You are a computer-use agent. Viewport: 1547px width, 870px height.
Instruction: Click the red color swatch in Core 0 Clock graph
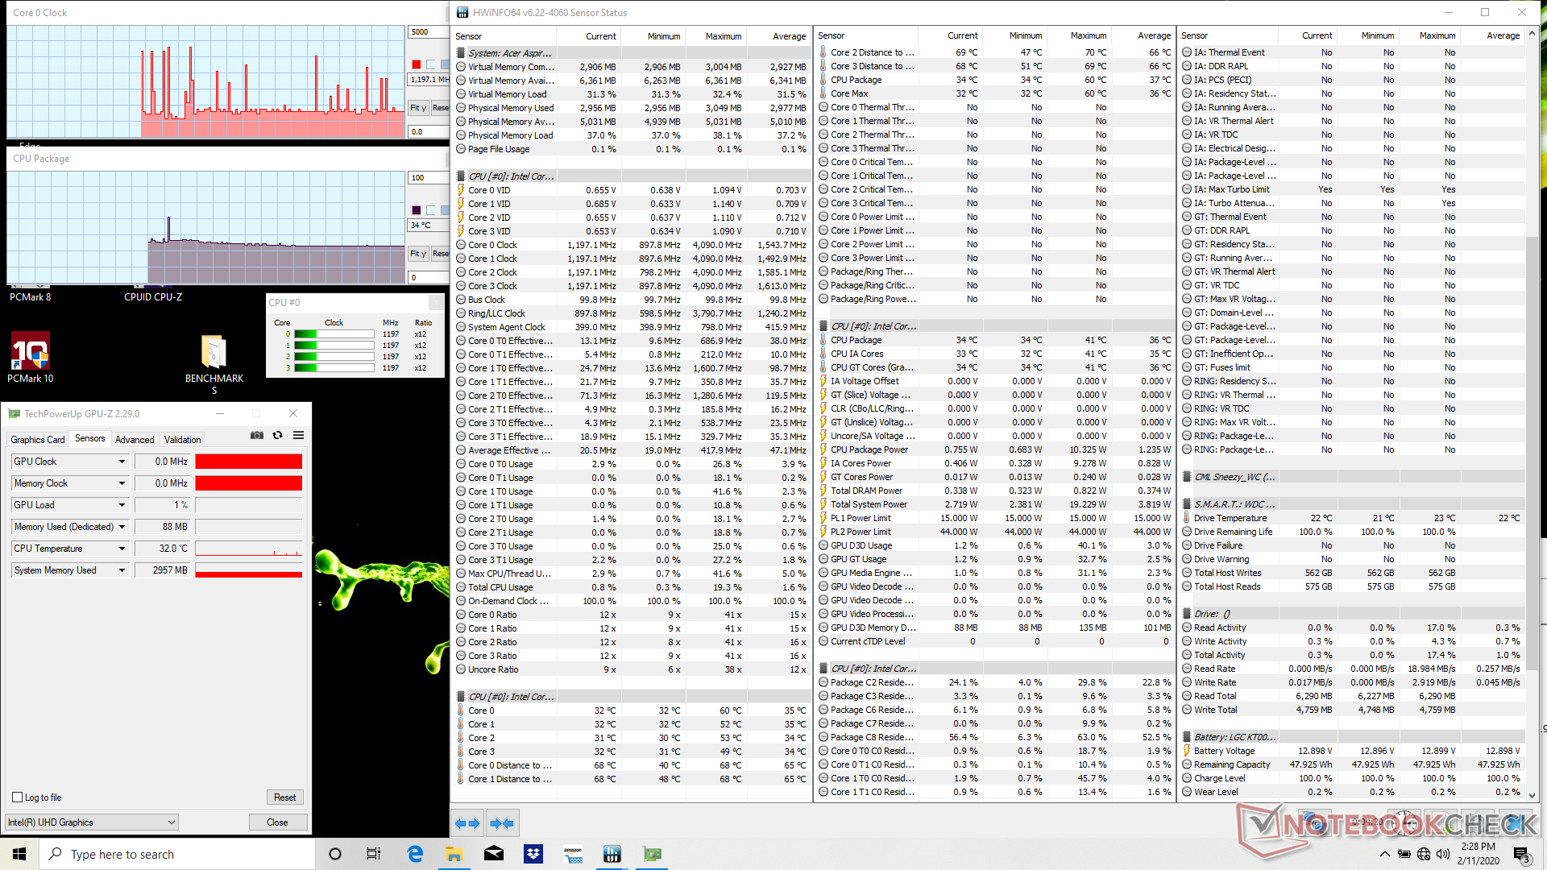coord(417,64)
